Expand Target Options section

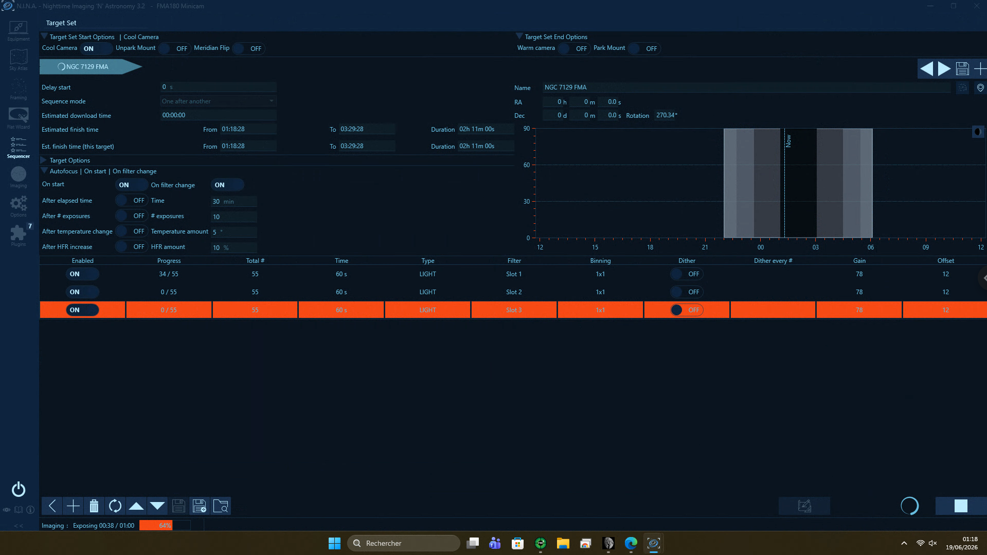tap(44, 160)
